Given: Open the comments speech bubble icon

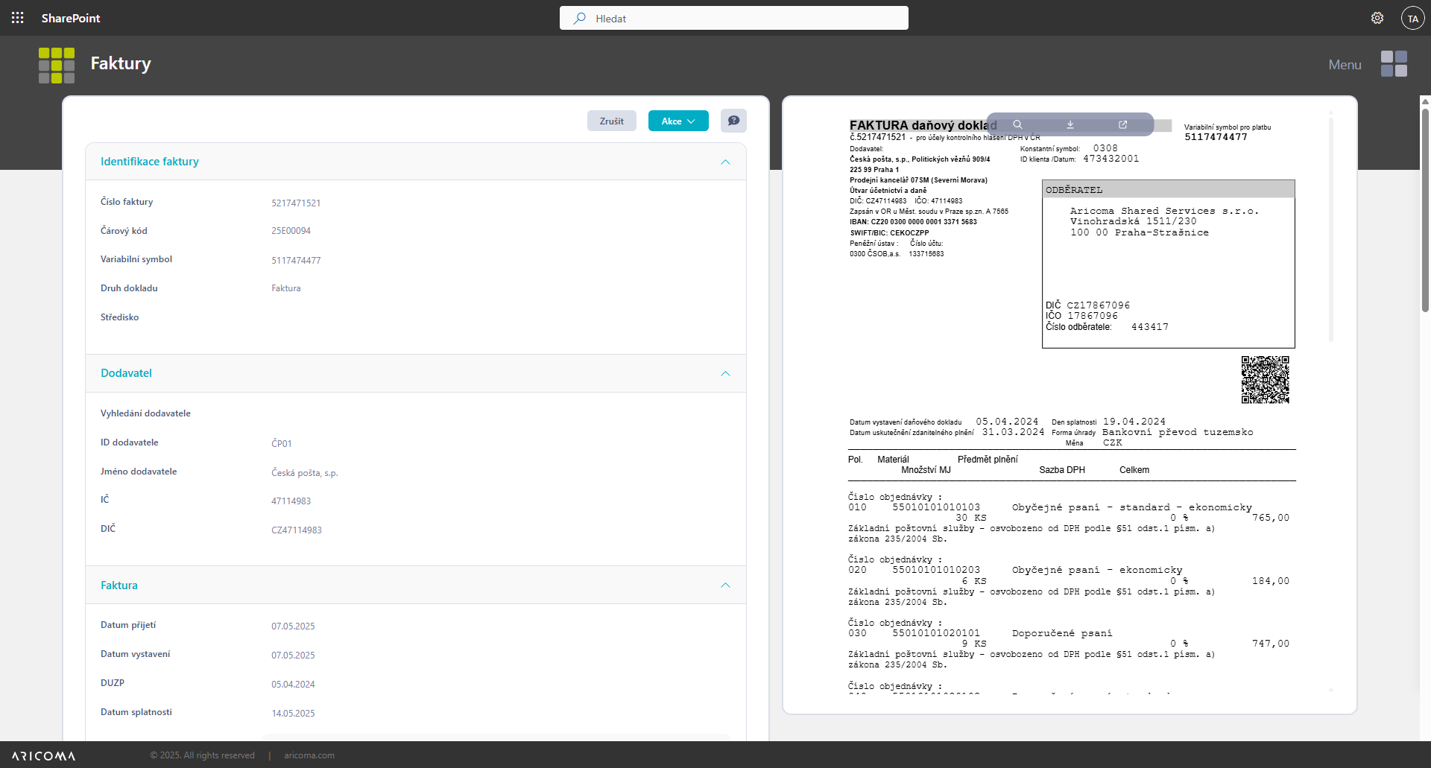Looking at the screenshot, I should [733, 121].
